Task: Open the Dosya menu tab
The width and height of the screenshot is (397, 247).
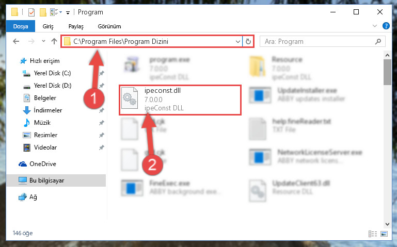Action: click(x=21, y=26)
